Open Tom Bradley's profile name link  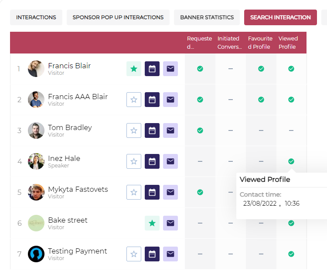70,127
